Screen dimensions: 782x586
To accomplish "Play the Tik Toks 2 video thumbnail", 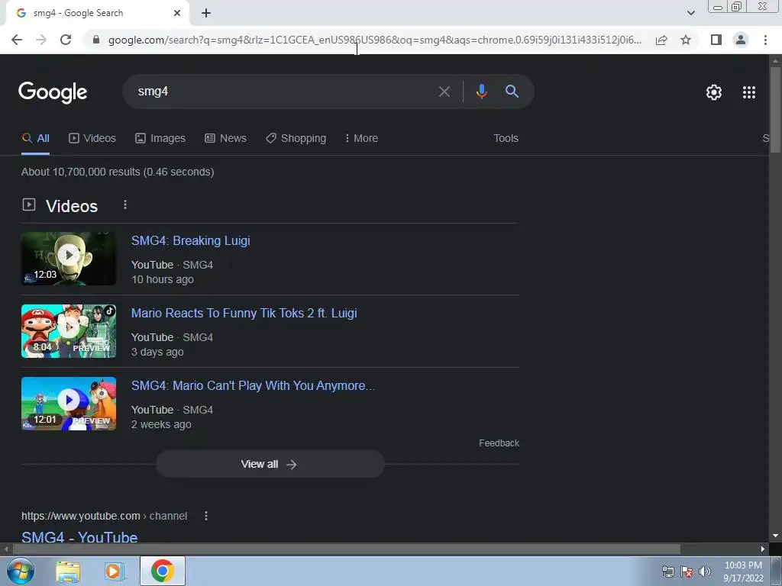I will pos(69,331).
